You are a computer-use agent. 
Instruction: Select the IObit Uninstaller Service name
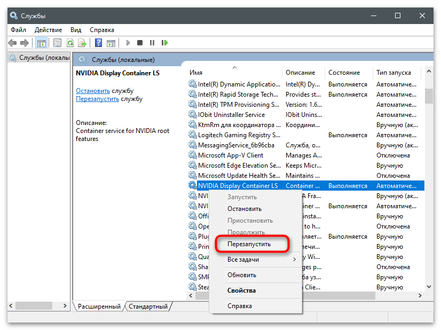tap(232, 114)
